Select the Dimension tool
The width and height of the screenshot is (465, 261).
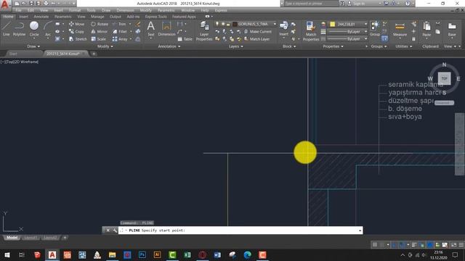click(x=166, y=29)
